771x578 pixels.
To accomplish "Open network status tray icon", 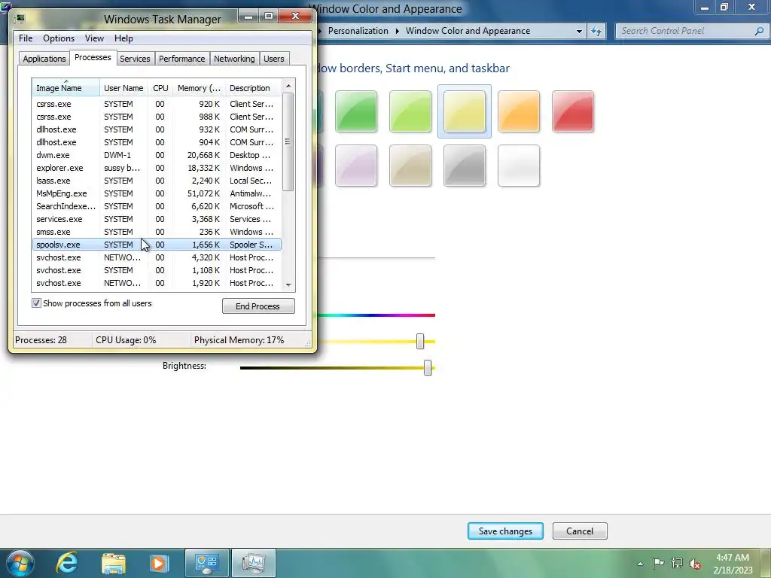I will pyautogui.click(x=677, y=563).
